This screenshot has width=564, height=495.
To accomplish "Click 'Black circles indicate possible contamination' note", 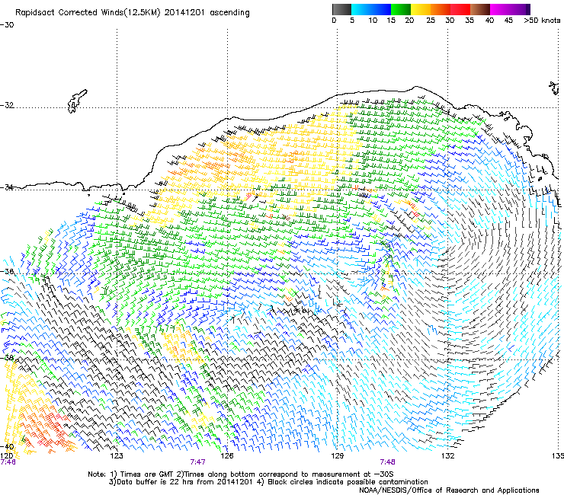I will [x=348, y=482].
